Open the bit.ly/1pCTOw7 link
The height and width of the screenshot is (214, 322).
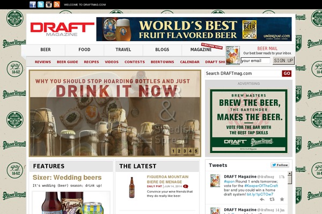click(x=260, y=194)
